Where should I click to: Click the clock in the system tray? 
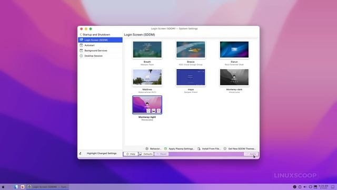323,187
